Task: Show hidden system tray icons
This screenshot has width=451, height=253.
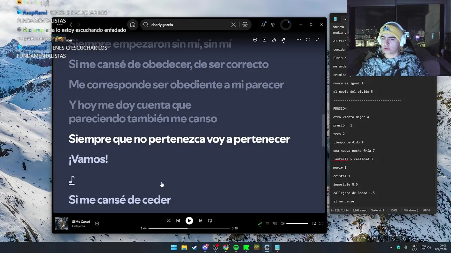Action: click(x=390, y=247)
